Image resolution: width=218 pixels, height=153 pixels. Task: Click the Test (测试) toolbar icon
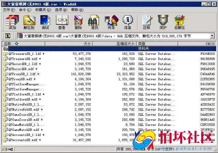[46, 22]
